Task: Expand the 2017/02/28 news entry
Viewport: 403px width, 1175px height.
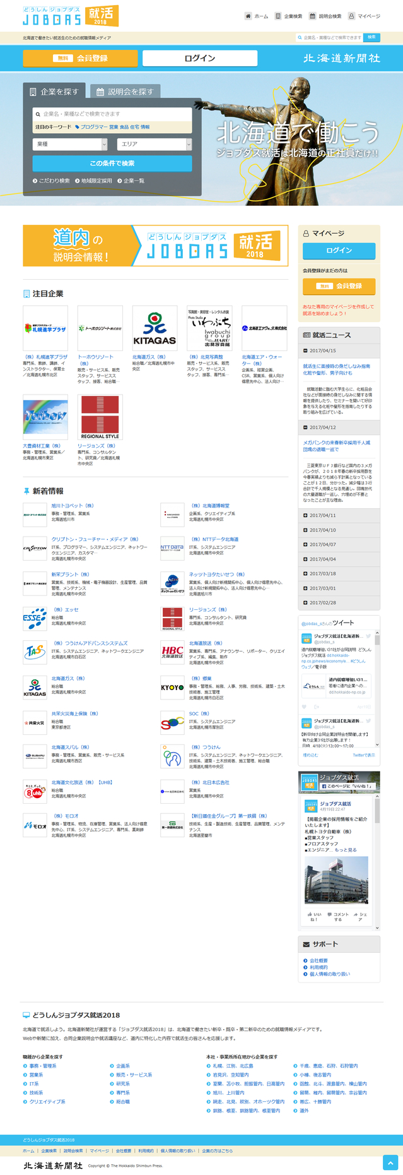Action: 339,602
